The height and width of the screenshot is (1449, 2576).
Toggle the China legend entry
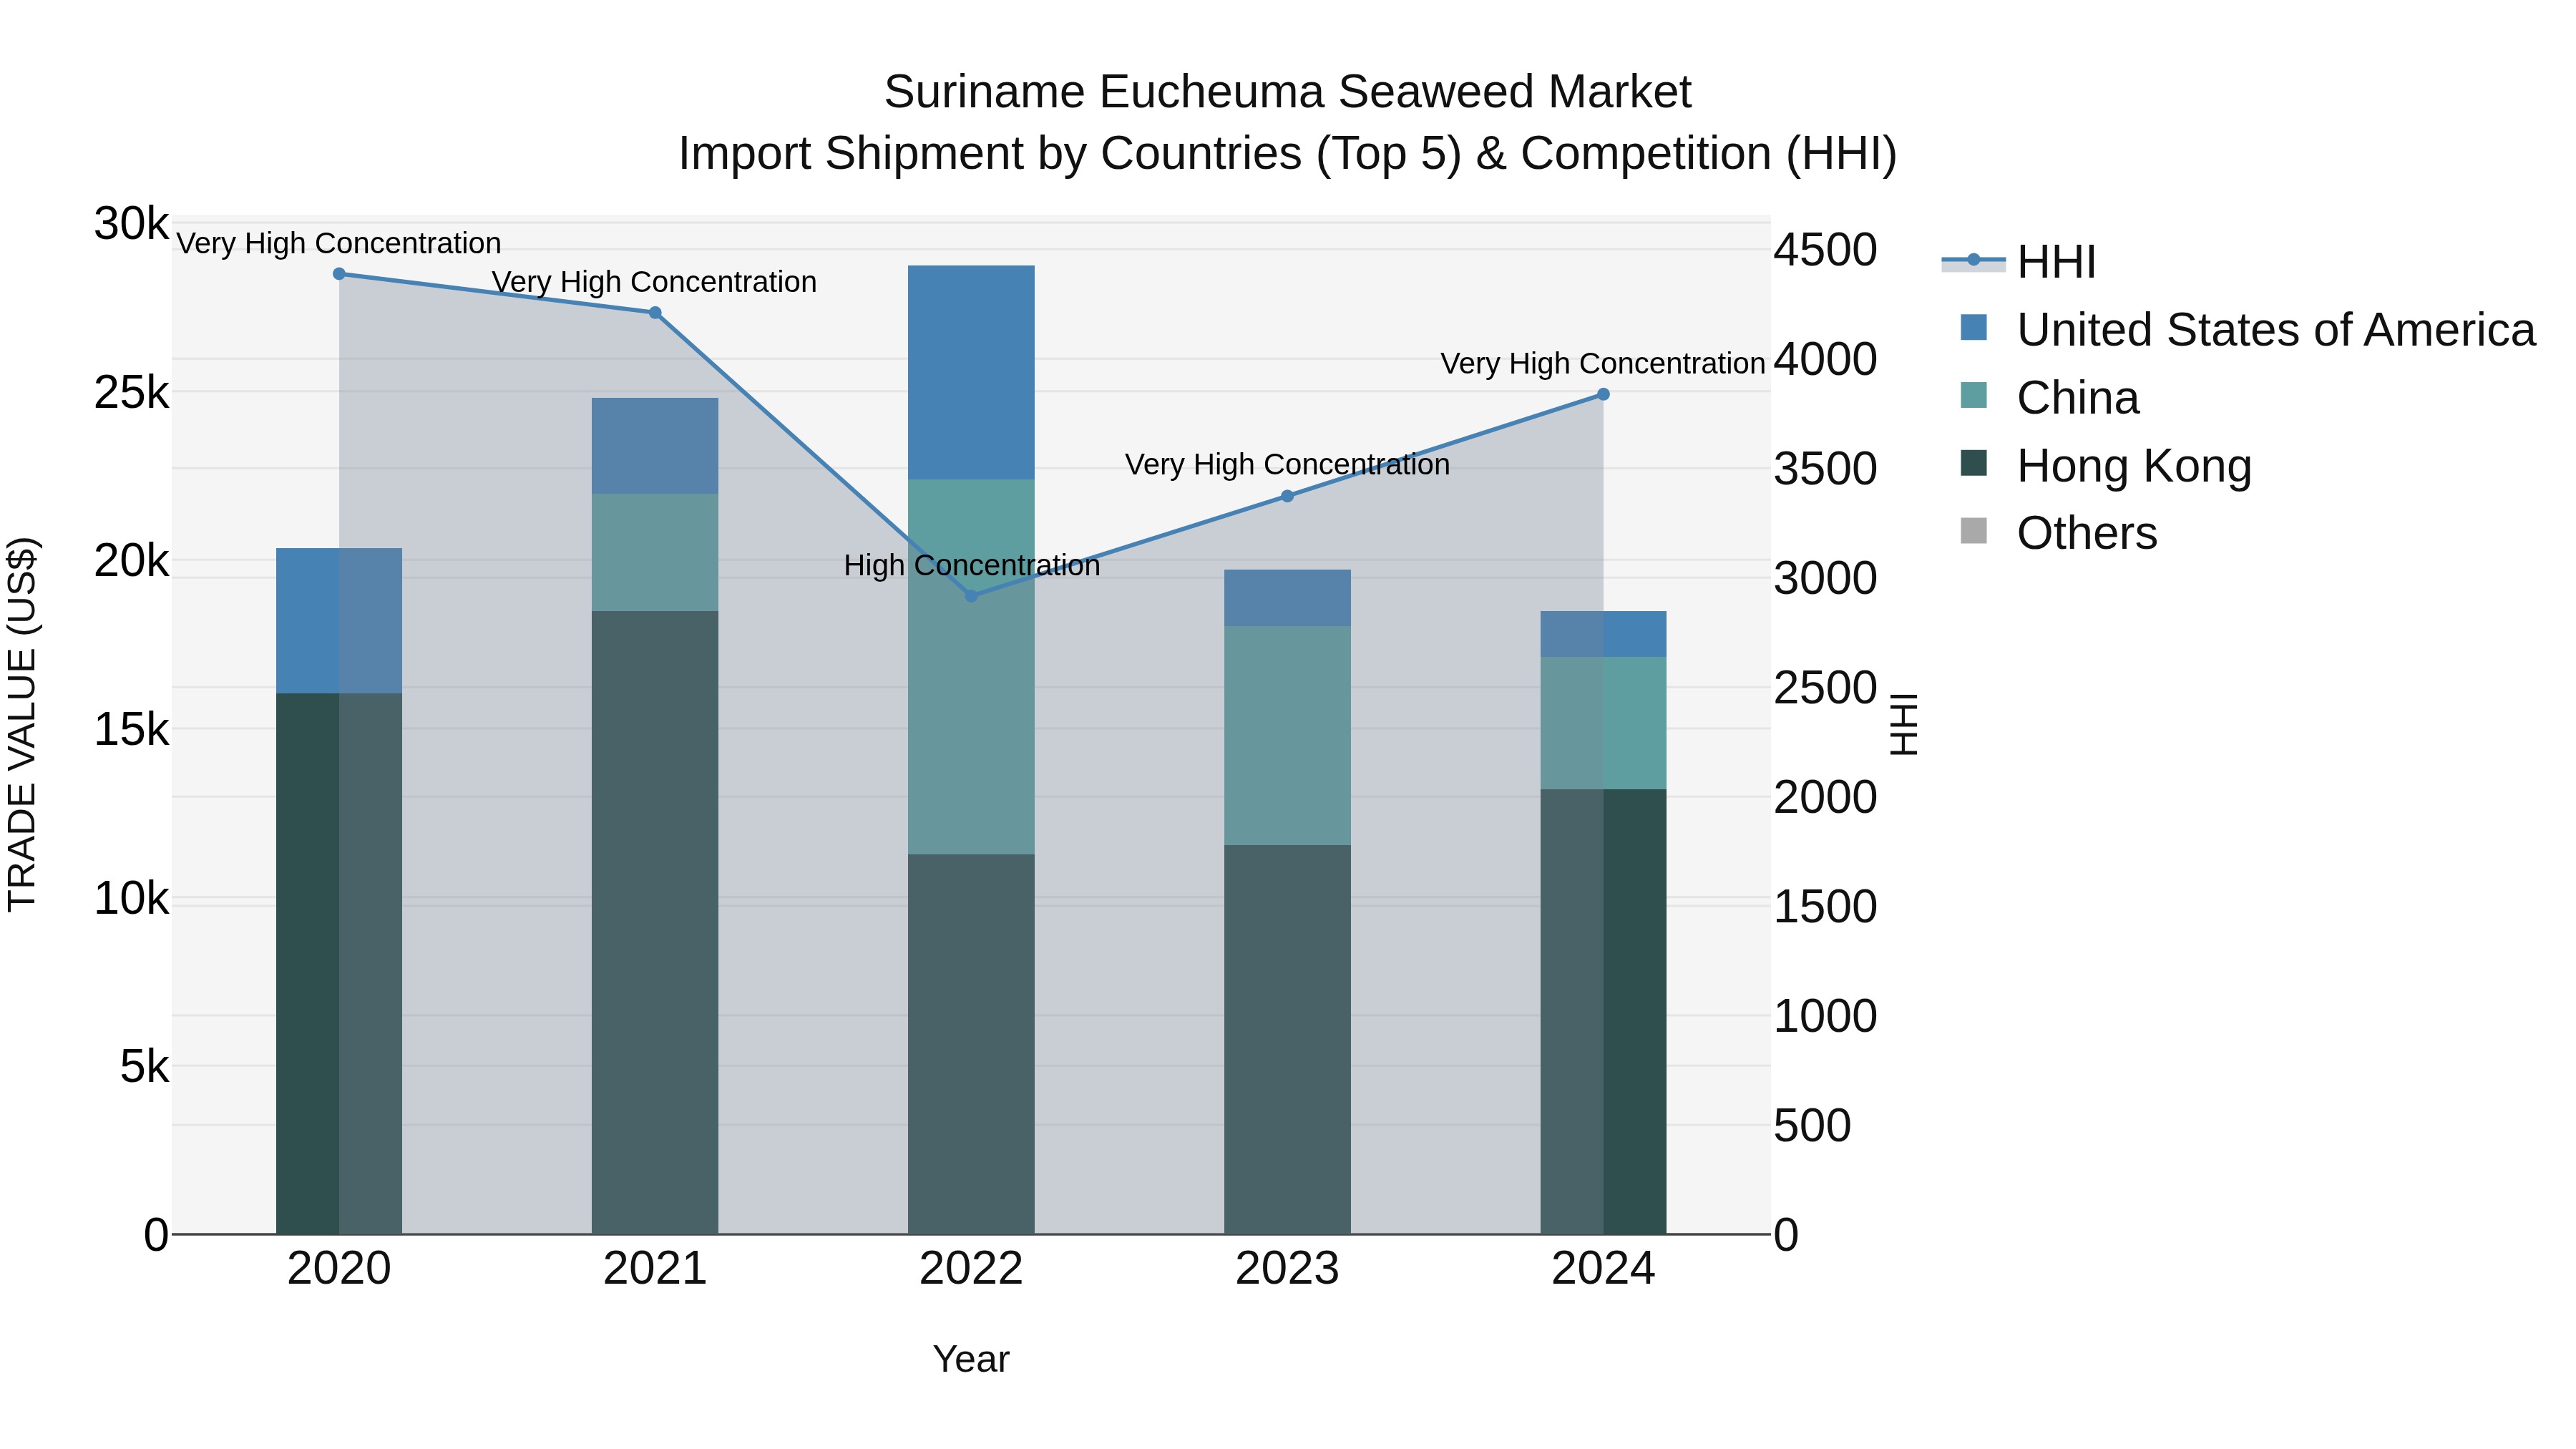point(2050,398)
